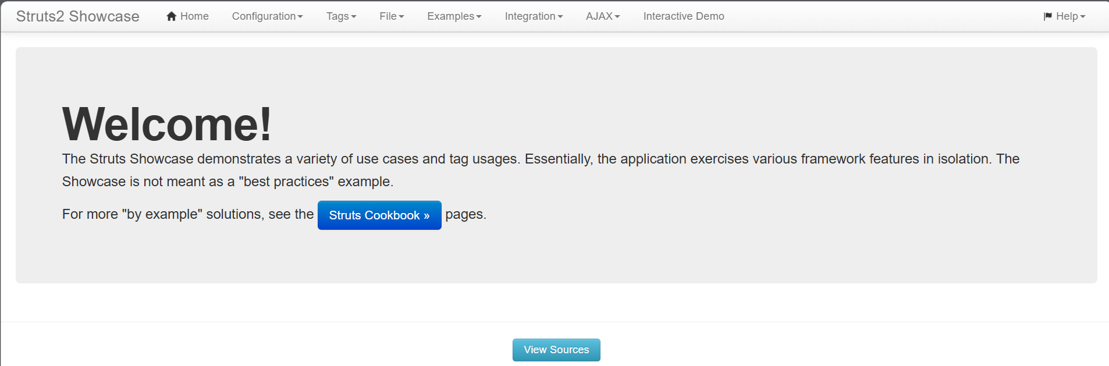Image resolution: width=1109 pixels, height=366 pixels.
Task: Open the Configuration dropdown menu
Action: pyautogui.click(x=268, y=16)
